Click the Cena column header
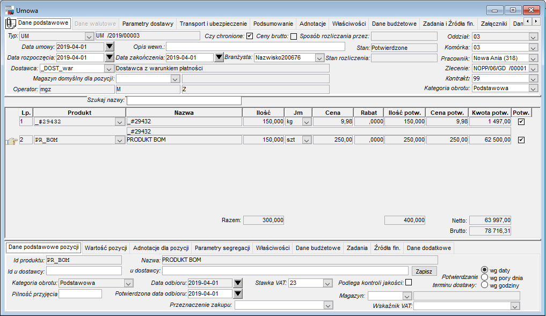The width and height of the screenshot is (546, 316). [332, 113]
